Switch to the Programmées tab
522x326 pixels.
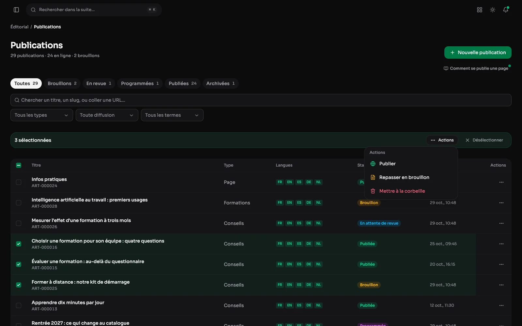[x=140, y=83]
